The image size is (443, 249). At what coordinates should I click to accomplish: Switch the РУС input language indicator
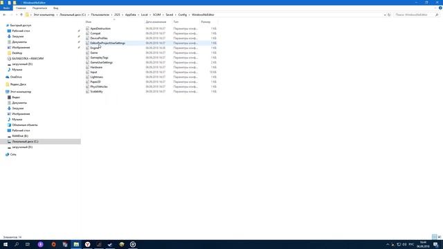[x=411, y=244]
